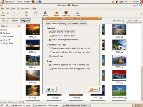Open the Back history dropdown arrow
The height and width of the screenshot is (107, 143).
pos(8,14)
